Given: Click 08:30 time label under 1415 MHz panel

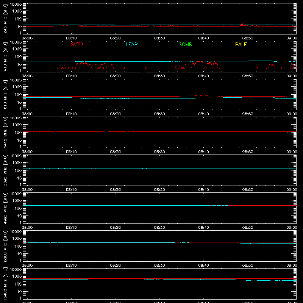Looking at the screenshot, I should pyautogui.click(x=159, y=152).
